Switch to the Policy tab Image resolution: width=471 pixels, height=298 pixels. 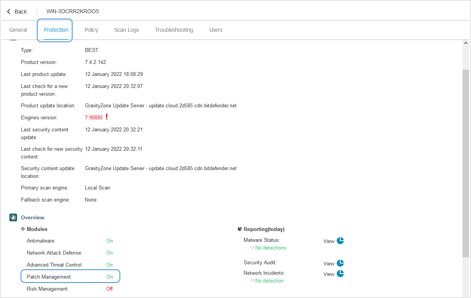[x=91, y=30]
